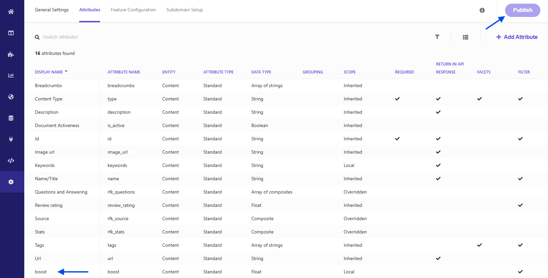Click Filter checkmark in Id row

pos(520,139)
